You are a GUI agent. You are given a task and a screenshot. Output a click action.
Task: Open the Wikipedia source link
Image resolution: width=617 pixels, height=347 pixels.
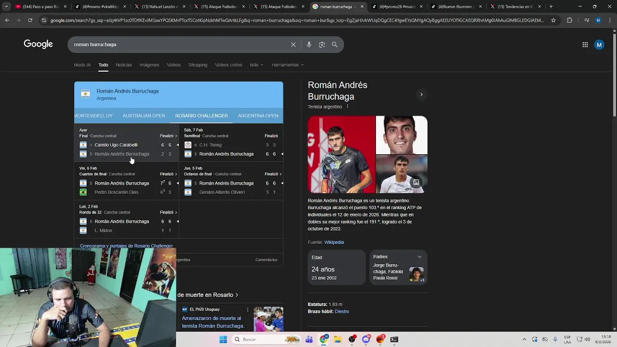(x=334, y=242)
